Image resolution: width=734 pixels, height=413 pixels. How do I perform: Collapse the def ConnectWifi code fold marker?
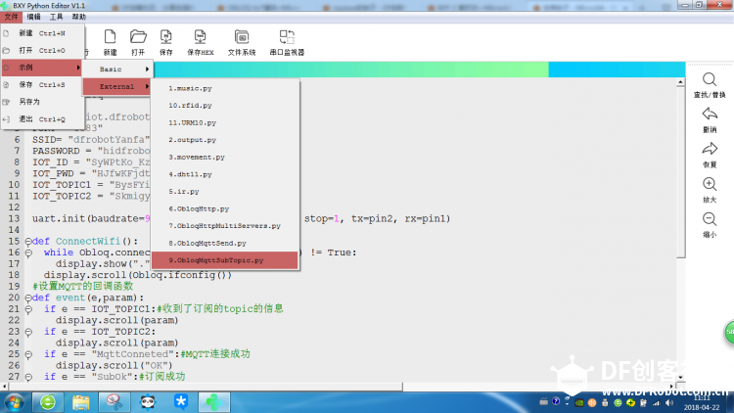click(x=28, y=242)
